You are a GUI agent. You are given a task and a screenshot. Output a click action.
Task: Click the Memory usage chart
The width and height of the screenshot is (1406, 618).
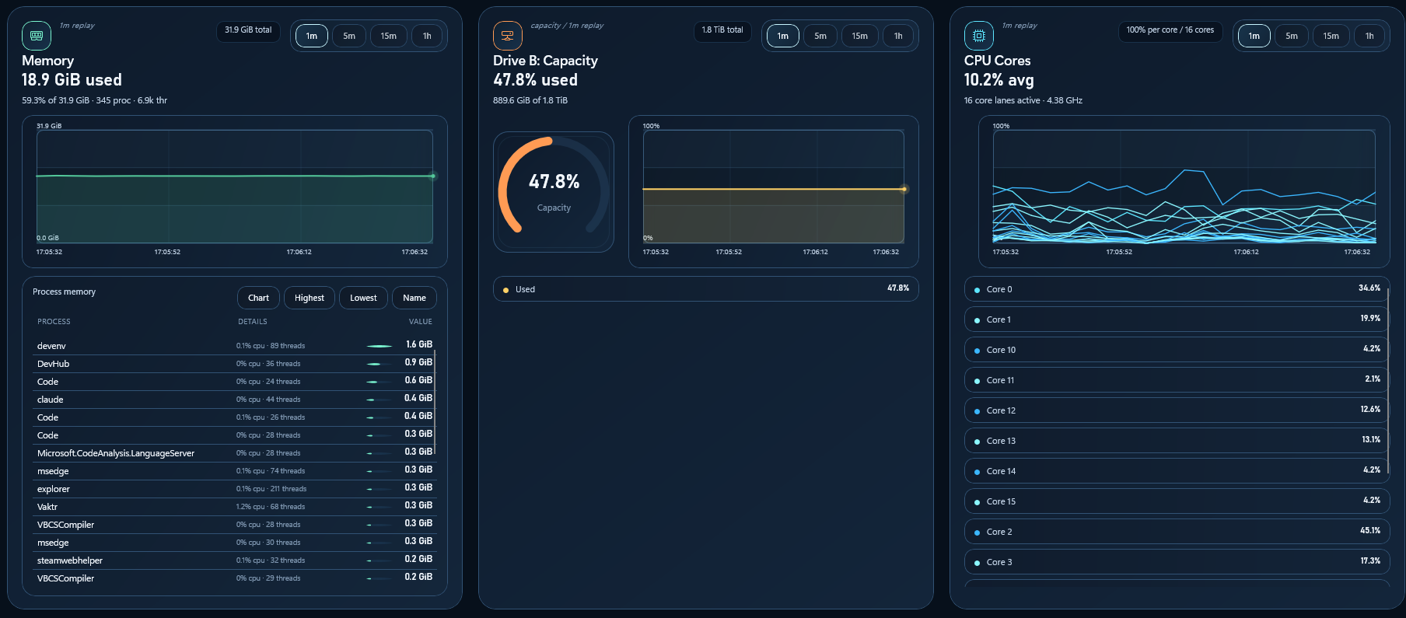point(235,187)
